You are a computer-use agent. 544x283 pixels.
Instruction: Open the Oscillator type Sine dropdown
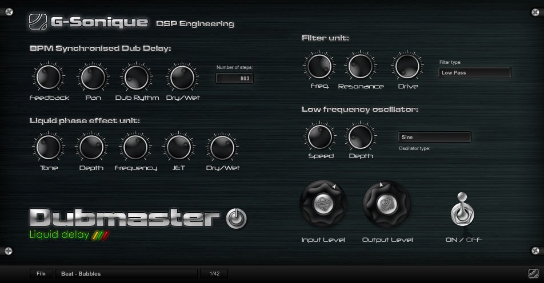[x=434, y=137]
